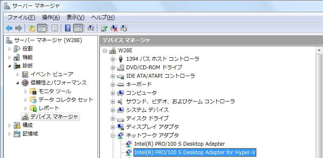
Task: Click the Disable device toolbar icon
Action: pos(124,28)
